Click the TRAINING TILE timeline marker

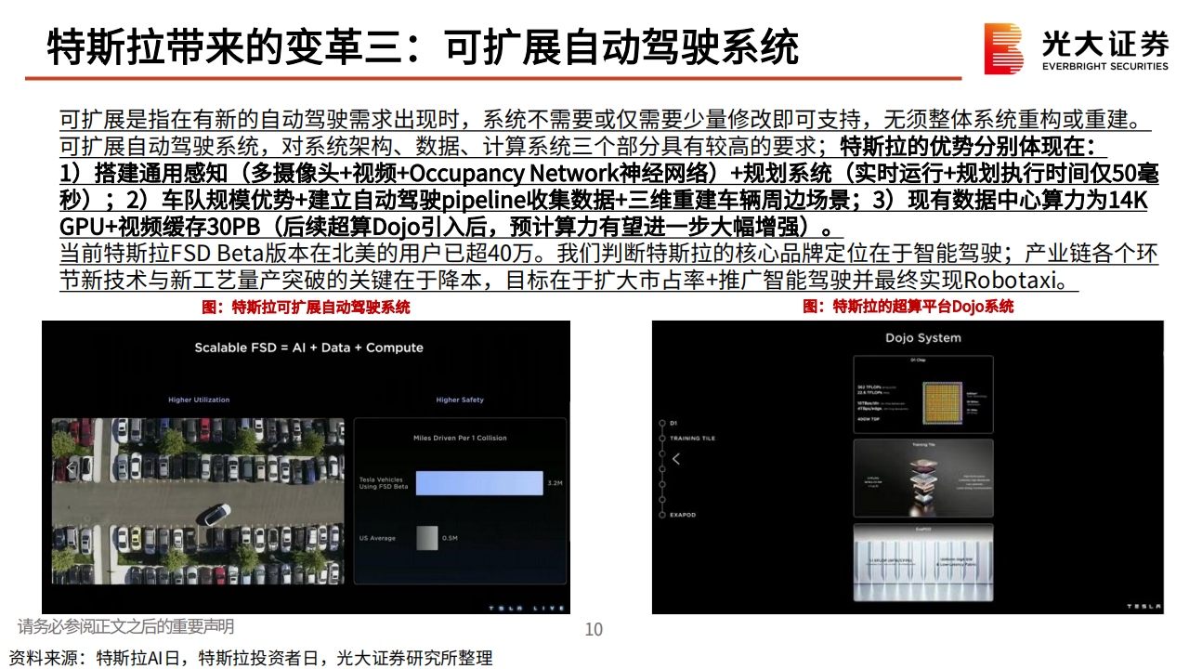pos(660,438)
